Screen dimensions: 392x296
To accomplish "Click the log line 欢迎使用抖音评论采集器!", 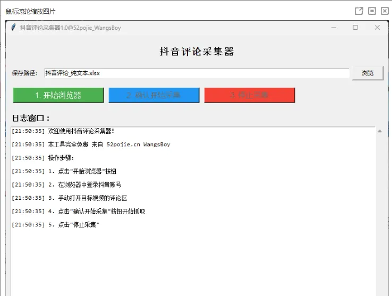I will coord(63,131).
